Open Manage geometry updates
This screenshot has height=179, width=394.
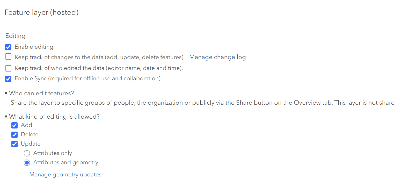(65, 174)
